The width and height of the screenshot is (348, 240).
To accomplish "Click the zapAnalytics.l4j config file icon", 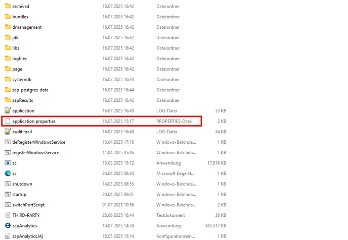I will click(x=8, y=236).
